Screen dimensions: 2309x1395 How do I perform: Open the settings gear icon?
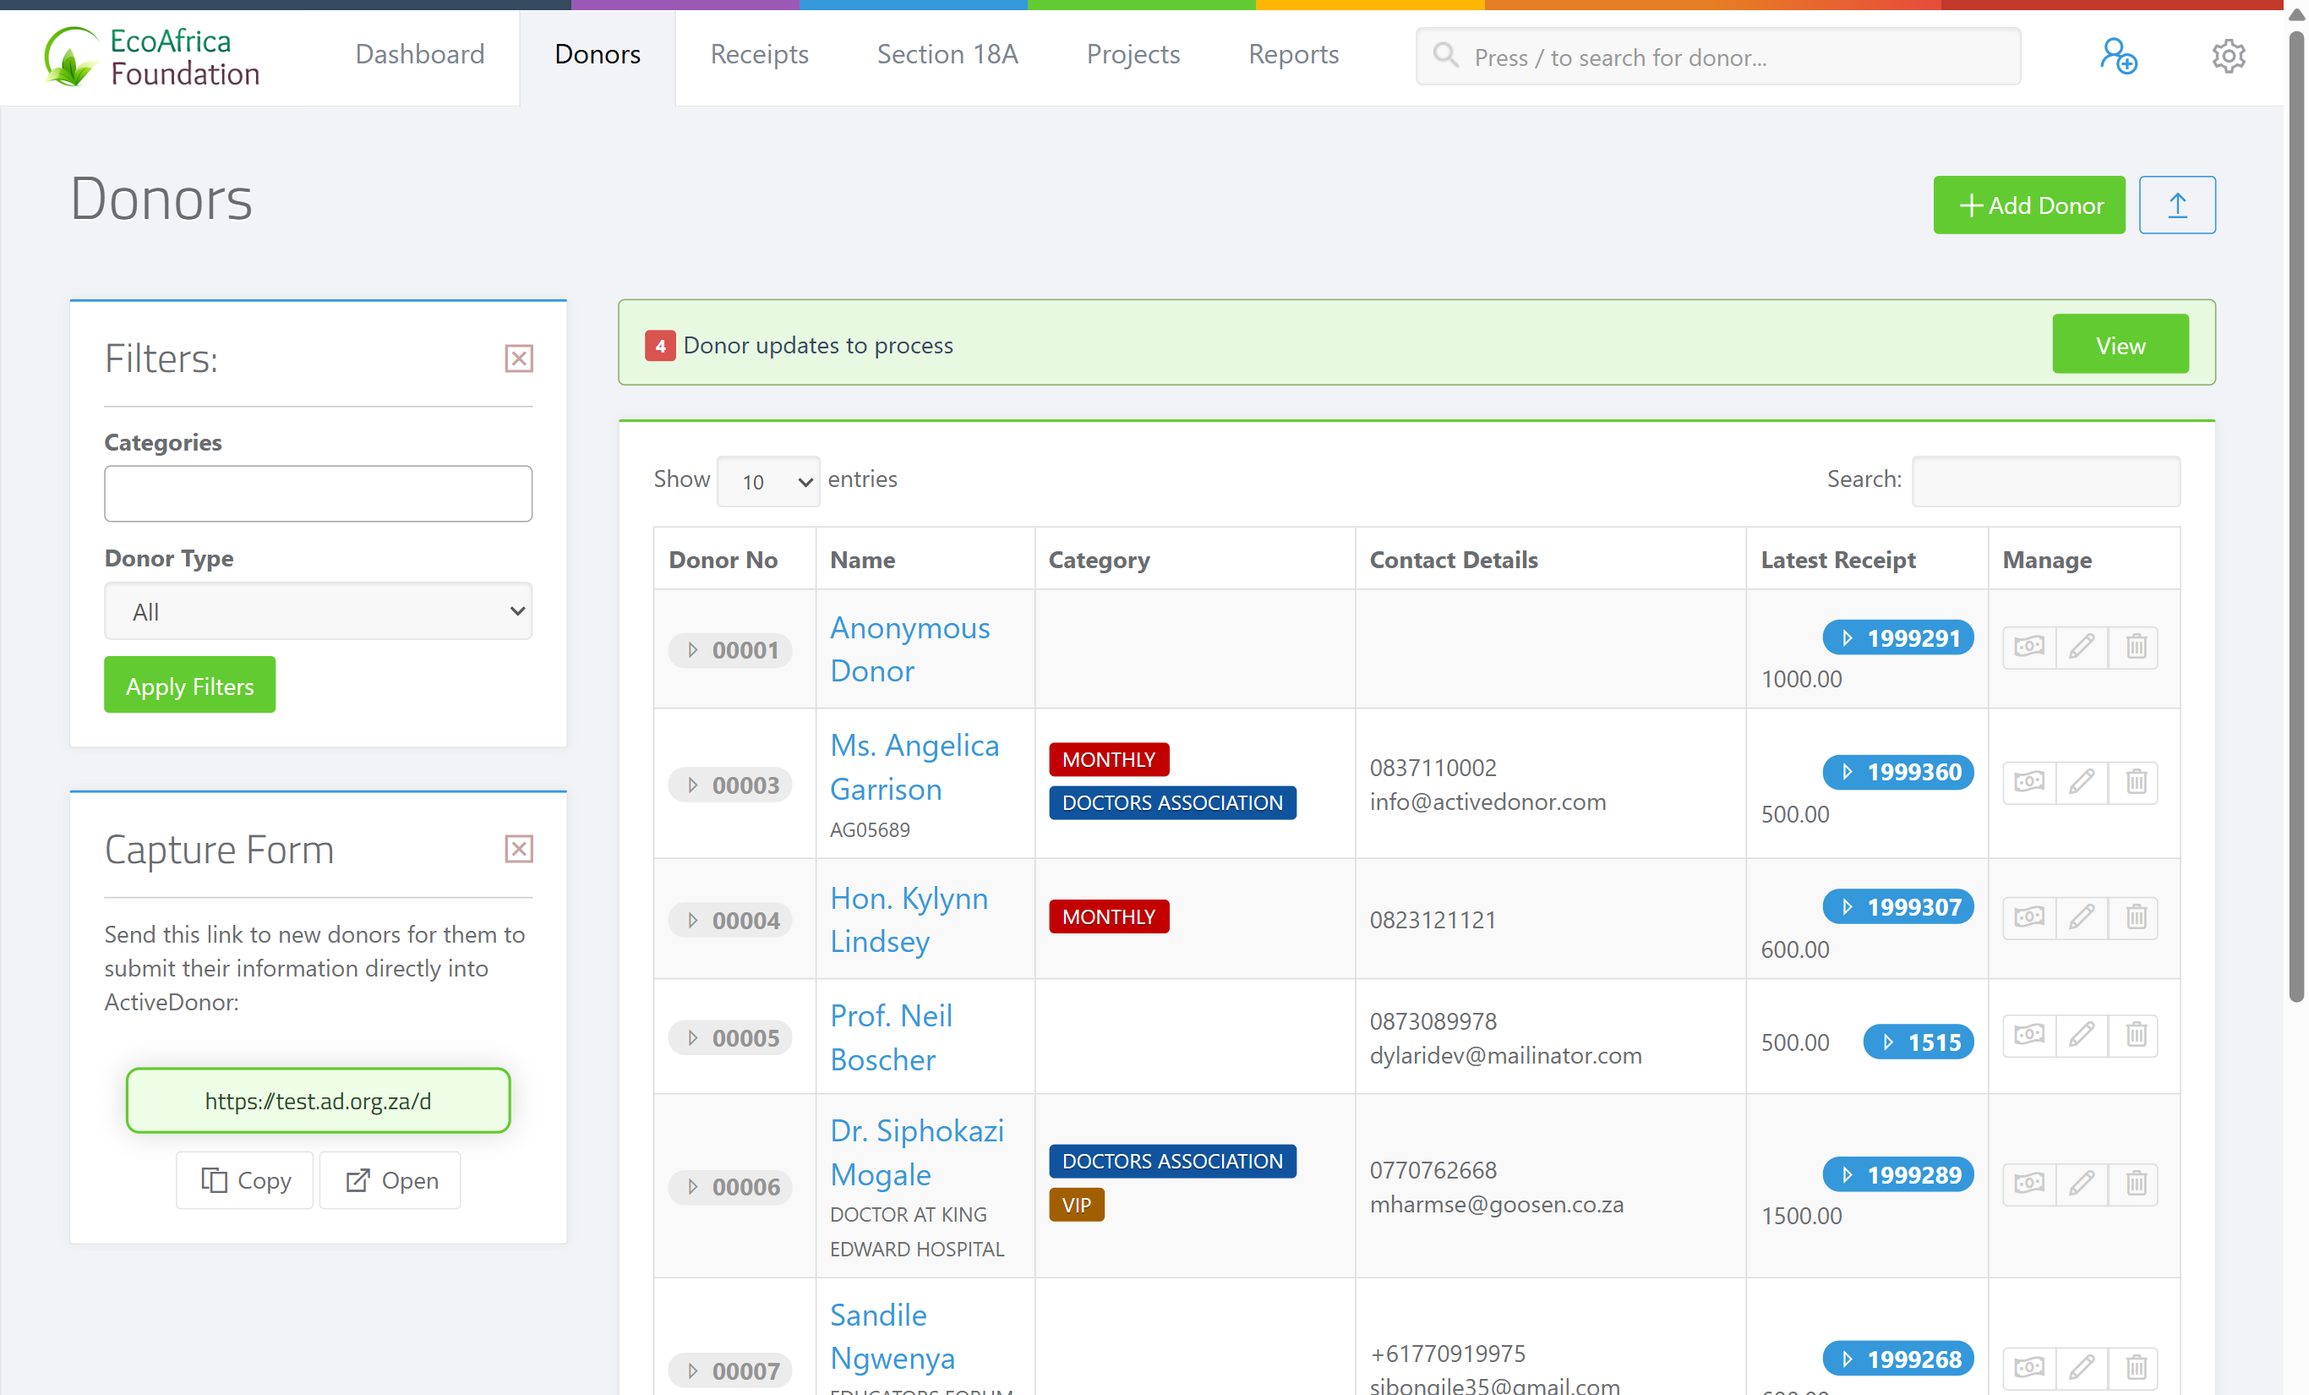click(x=2229, y=55)
